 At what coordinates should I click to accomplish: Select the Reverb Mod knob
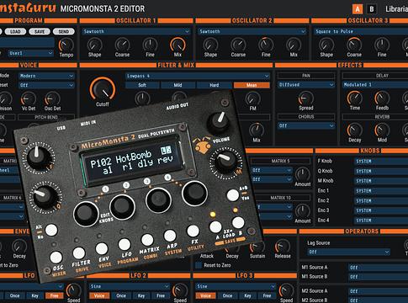[382, 130]
